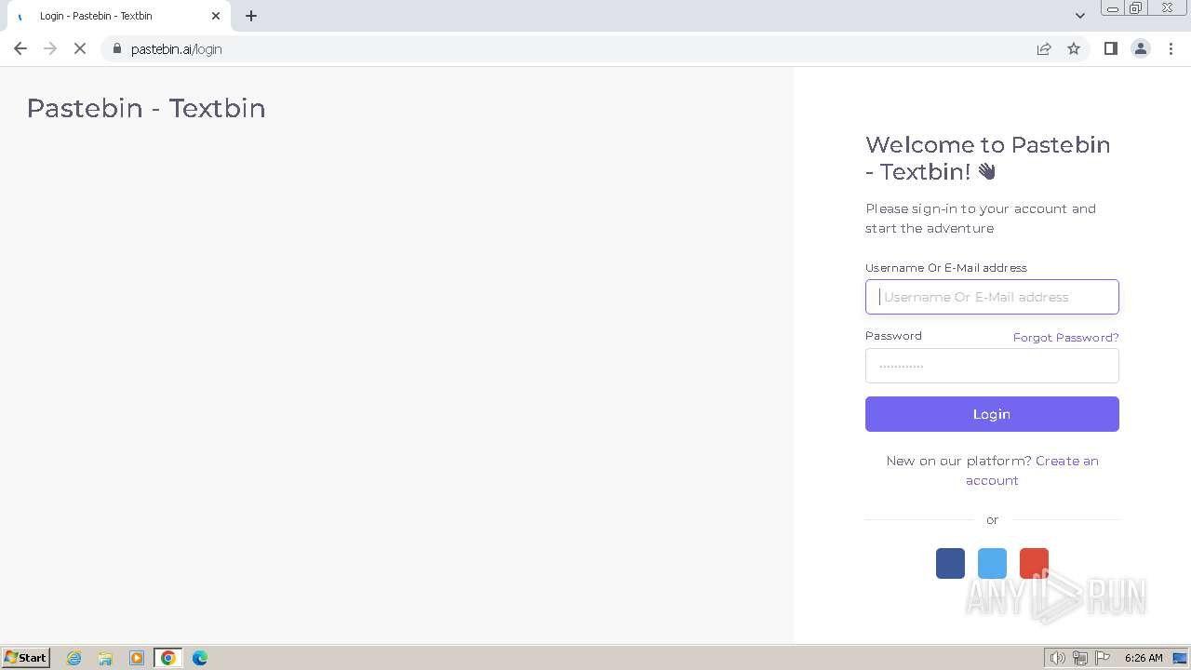Focus the Password field
This screenshot has height=670, width=1191.
(992, 366)
